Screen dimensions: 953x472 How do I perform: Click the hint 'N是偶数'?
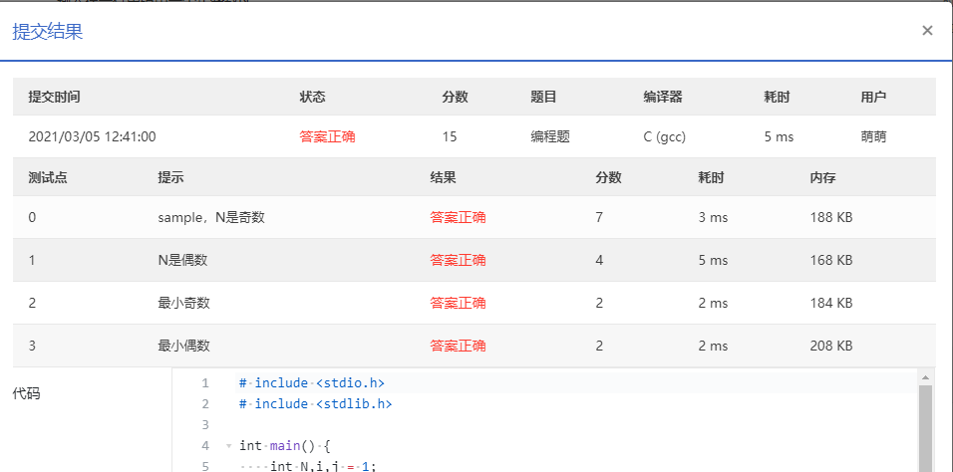pos(182,260)
